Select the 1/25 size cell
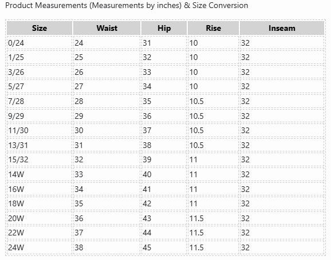The width and height of the screenshot is (331, 260). 40,57
